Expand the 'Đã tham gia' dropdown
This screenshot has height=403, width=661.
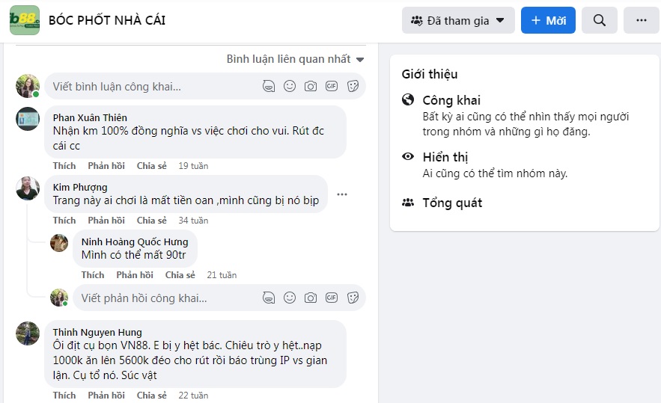458,21
